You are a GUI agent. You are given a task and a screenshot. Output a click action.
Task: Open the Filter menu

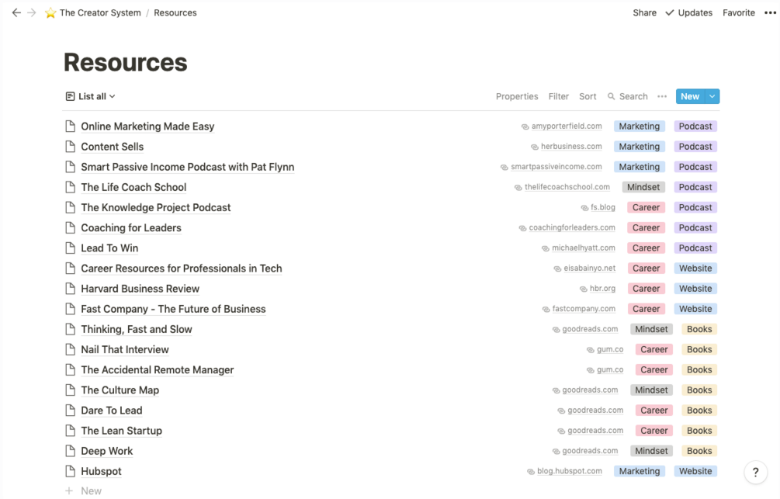click(x=559, y=96)
